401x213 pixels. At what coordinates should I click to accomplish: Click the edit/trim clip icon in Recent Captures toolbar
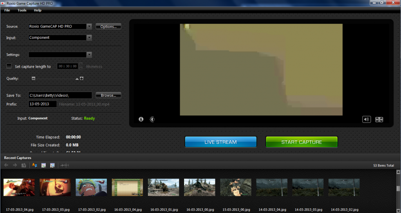click(x=65, y=166)
